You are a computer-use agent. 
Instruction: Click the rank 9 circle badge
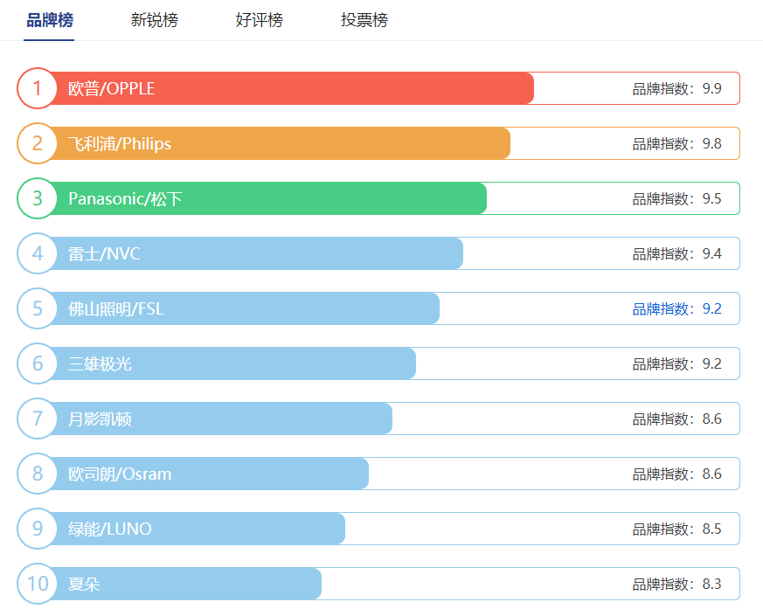[x=38, y=529]
